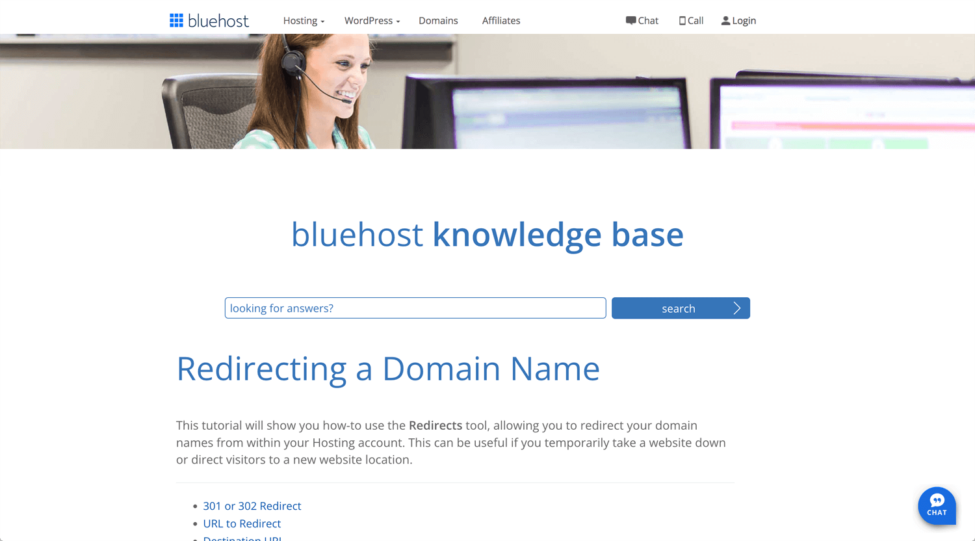Viewport: 975px width, 541px height.
Task: Click the support agent banner image
Action: [487, 92]
